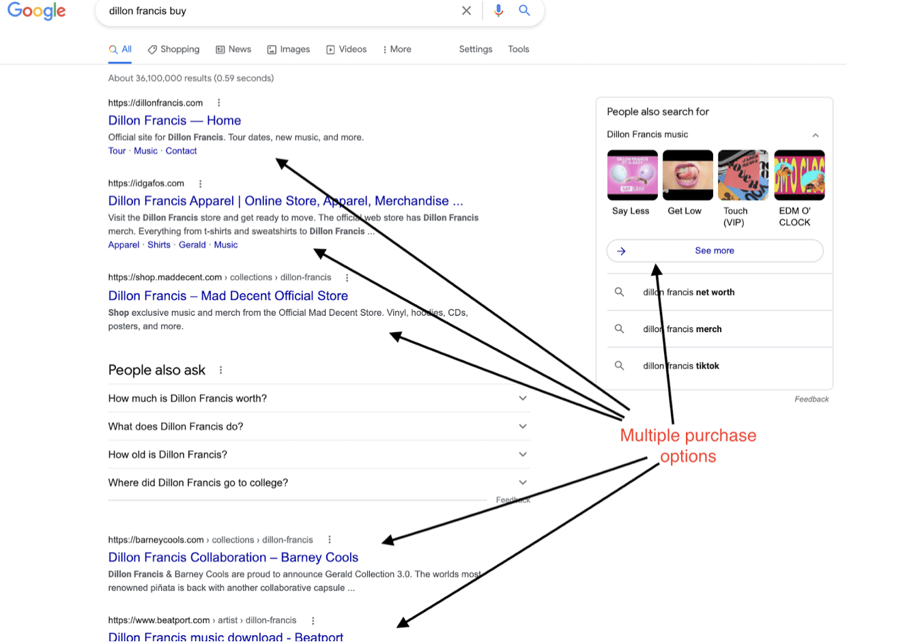Viewport: 920px width, 644px height.
Task: Open the Mad Decent Official Store result
Action: point(228,295)
